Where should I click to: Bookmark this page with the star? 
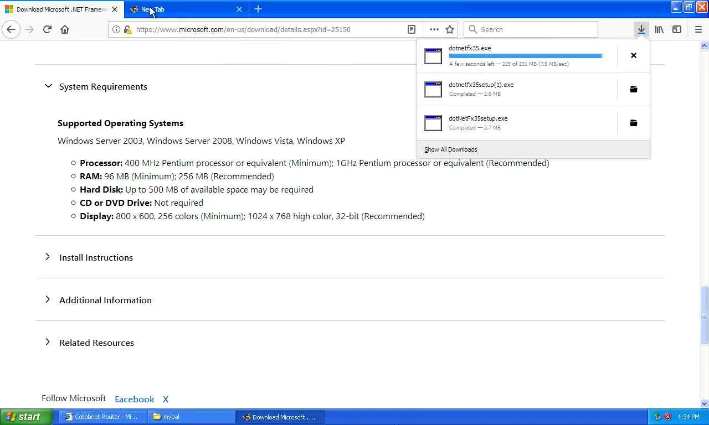coord(450,29)
